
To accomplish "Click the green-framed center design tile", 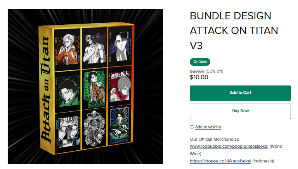I will click(x=94, y=89).
